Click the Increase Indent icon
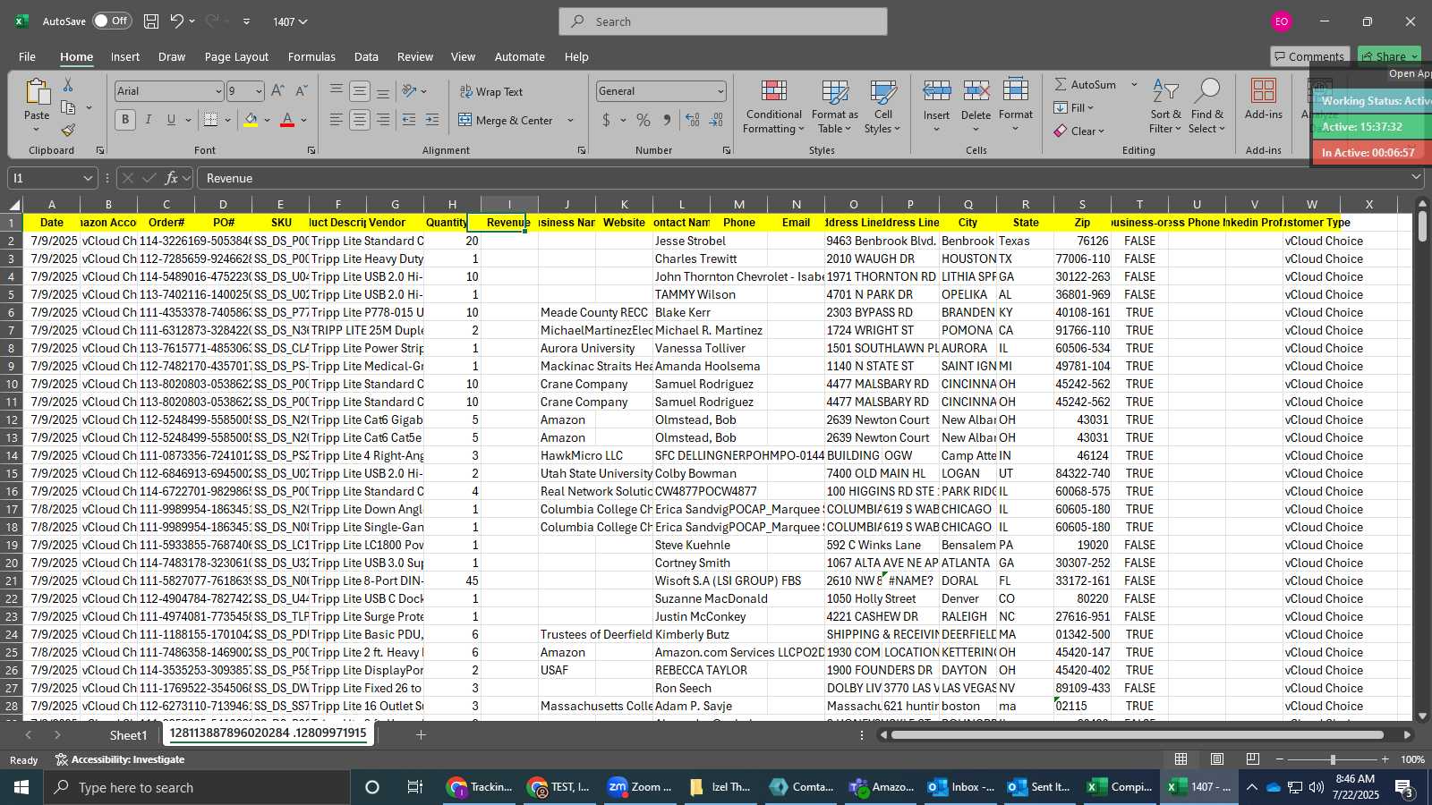 [x=432, y=120]
